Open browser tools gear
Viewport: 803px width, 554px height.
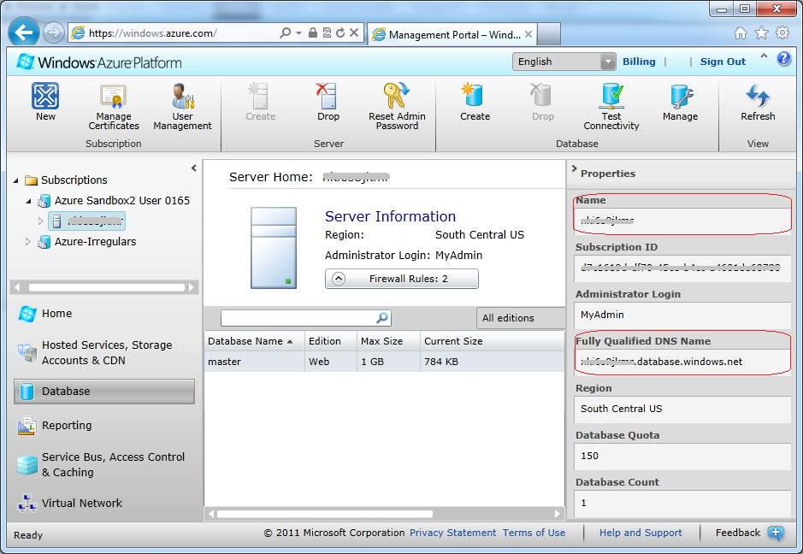click(782, 33)
